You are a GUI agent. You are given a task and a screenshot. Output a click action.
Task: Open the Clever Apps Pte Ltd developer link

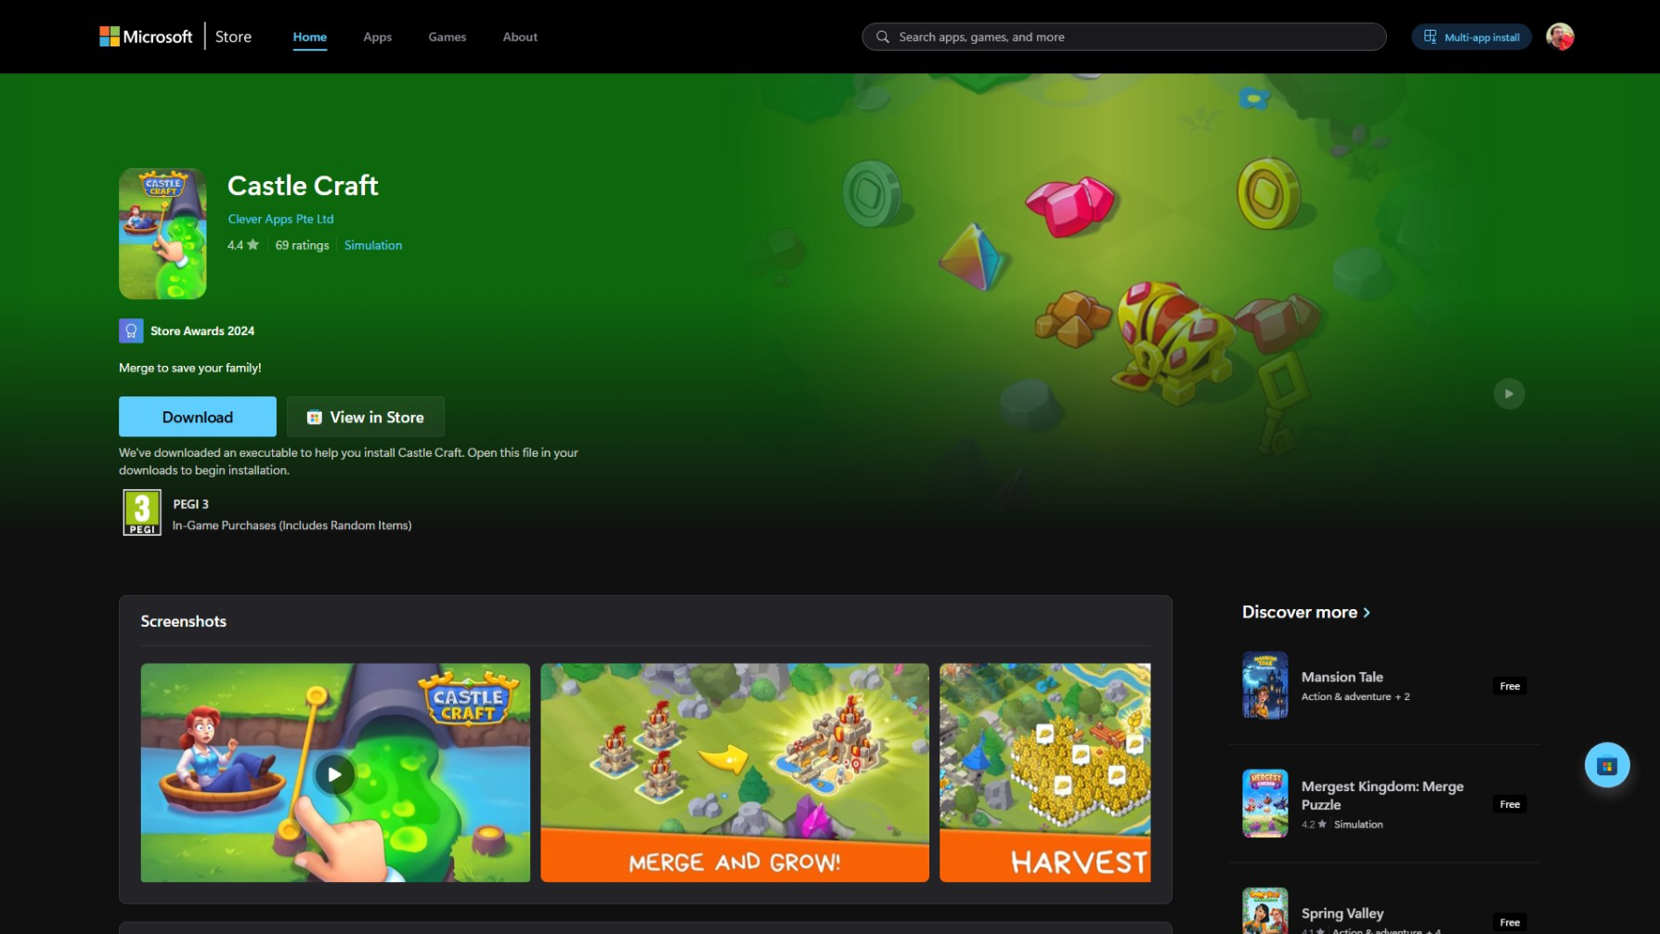(x=280, y=218)
